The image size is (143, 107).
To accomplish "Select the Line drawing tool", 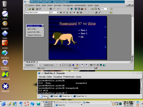I will (57, 65).
